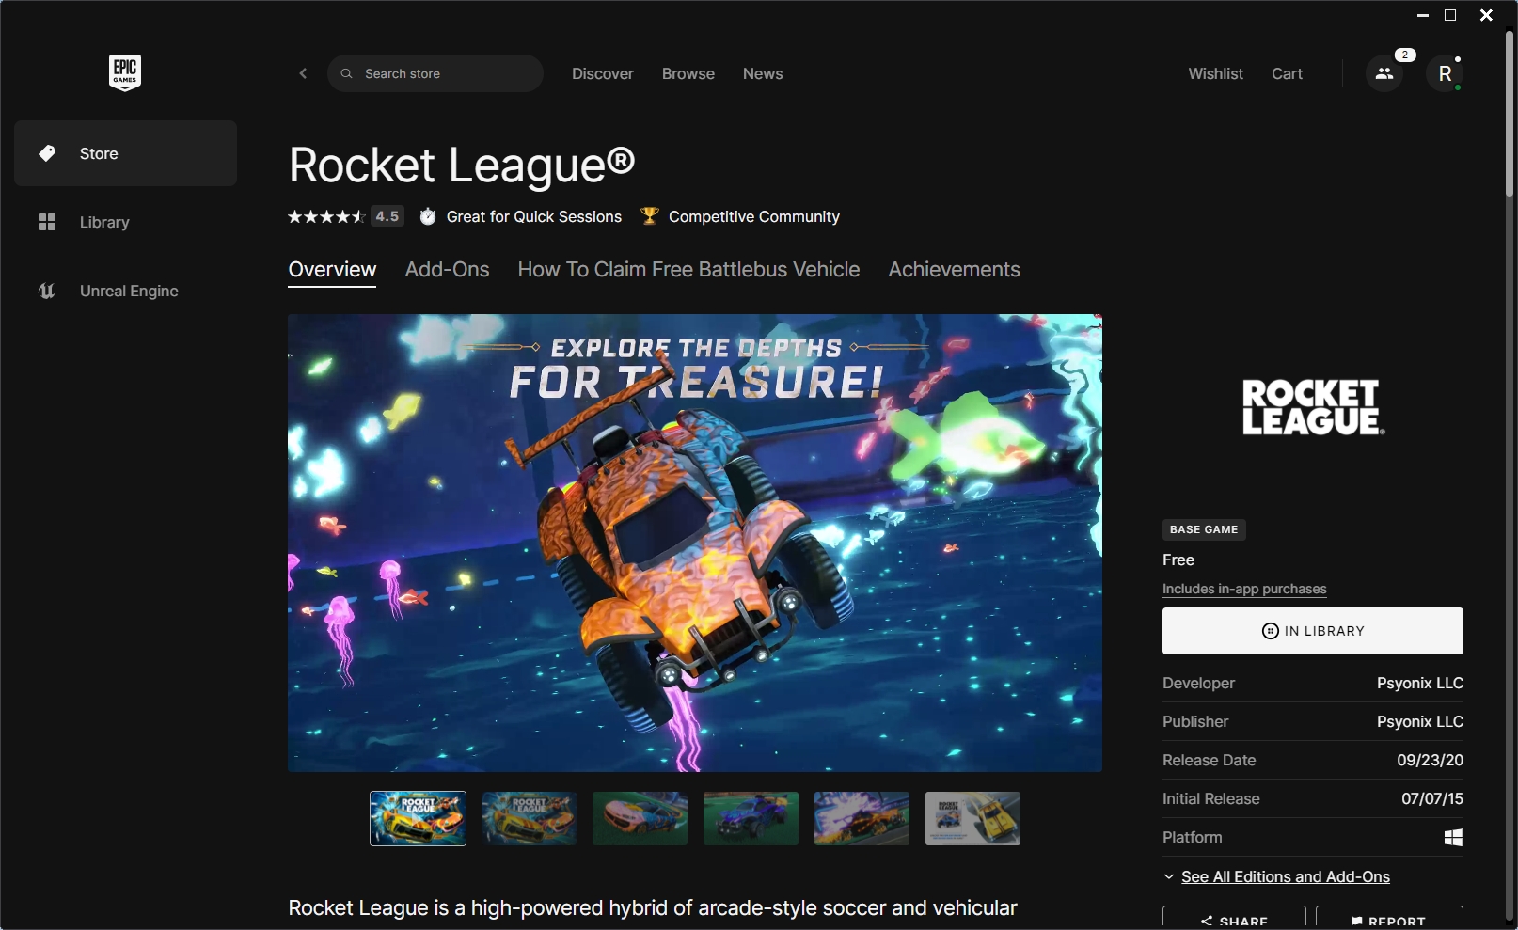Select the sixth thumbnail with yellow truck

pyautogui.click(x=972, y=818)
